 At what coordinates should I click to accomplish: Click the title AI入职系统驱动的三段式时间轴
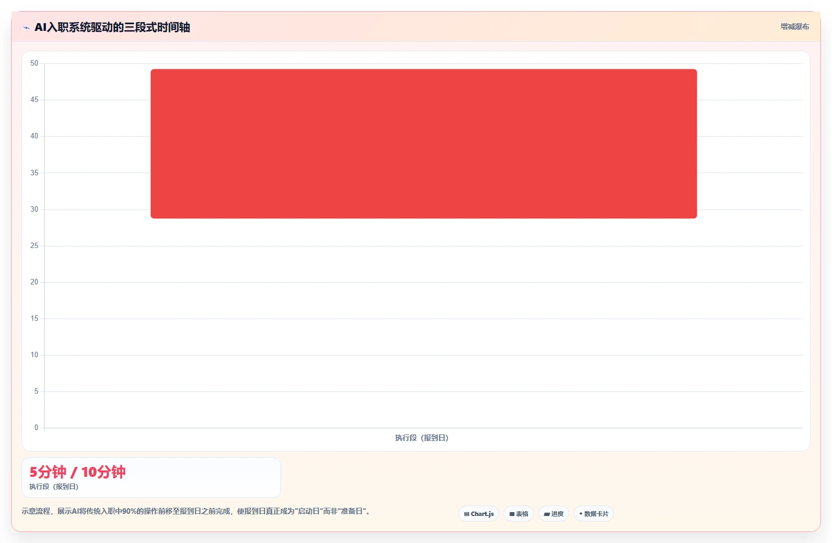click(x=112, y=27)
